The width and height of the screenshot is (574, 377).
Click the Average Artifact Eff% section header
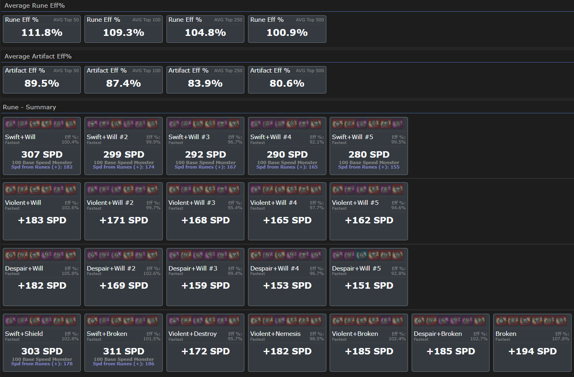pyautogui.click(x=38, y=56)
